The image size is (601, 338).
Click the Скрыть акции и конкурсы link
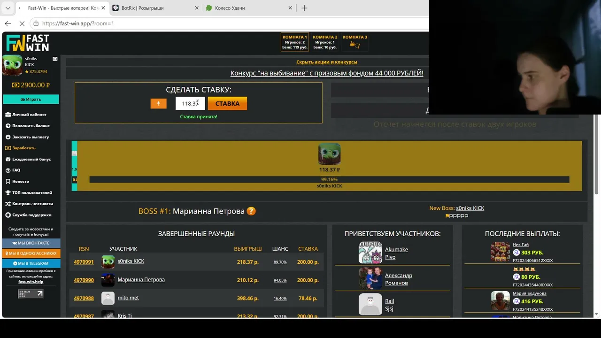coord(327,62)
